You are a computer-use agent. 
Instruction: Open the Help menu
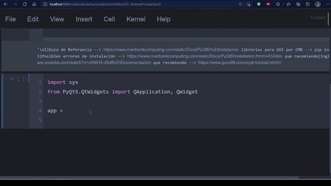click(163, 19)
